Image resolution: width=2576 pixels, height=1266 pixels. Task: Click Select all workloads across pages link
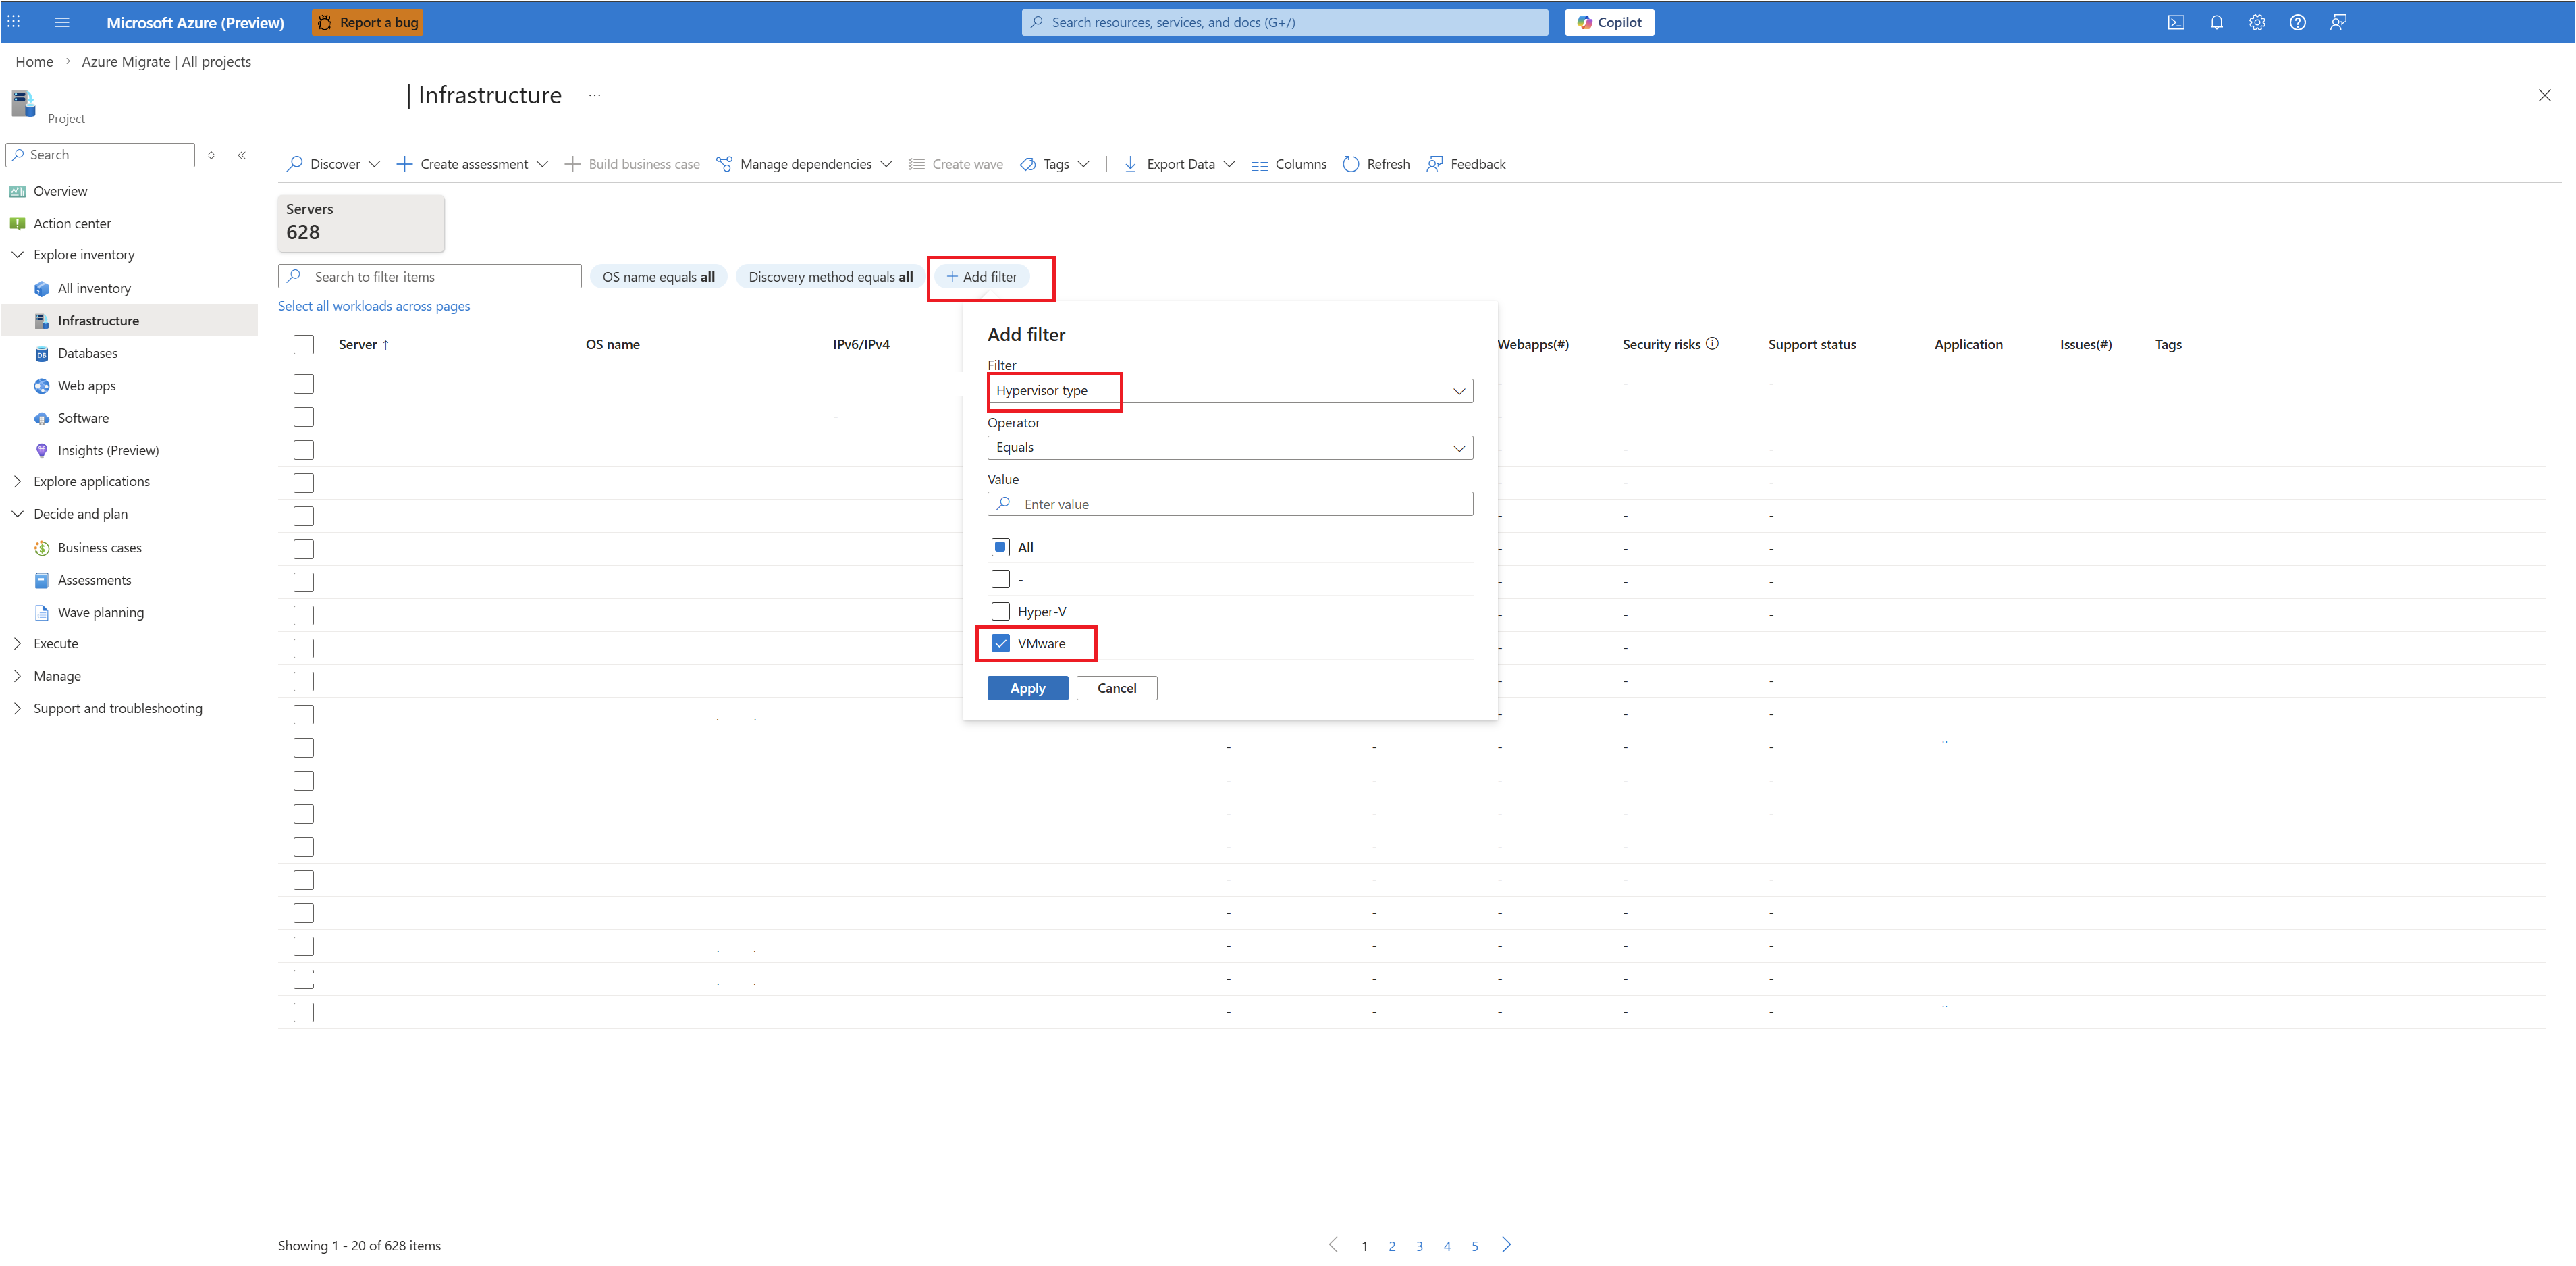tap(374, 306)
